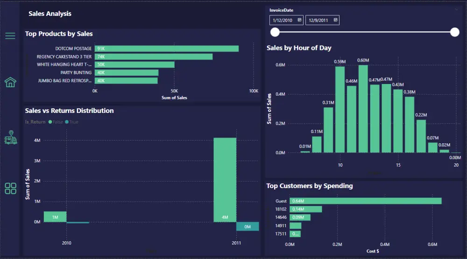Viewport: 467px width, 259px height.
Task: Select customer 18102 bar 0.14M
Action: pos(306,209)
